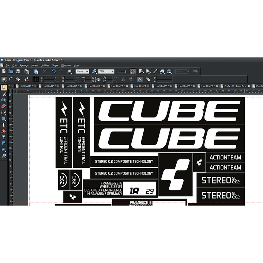
Task: Open the Utilities menu
Action: pos(45,65)
